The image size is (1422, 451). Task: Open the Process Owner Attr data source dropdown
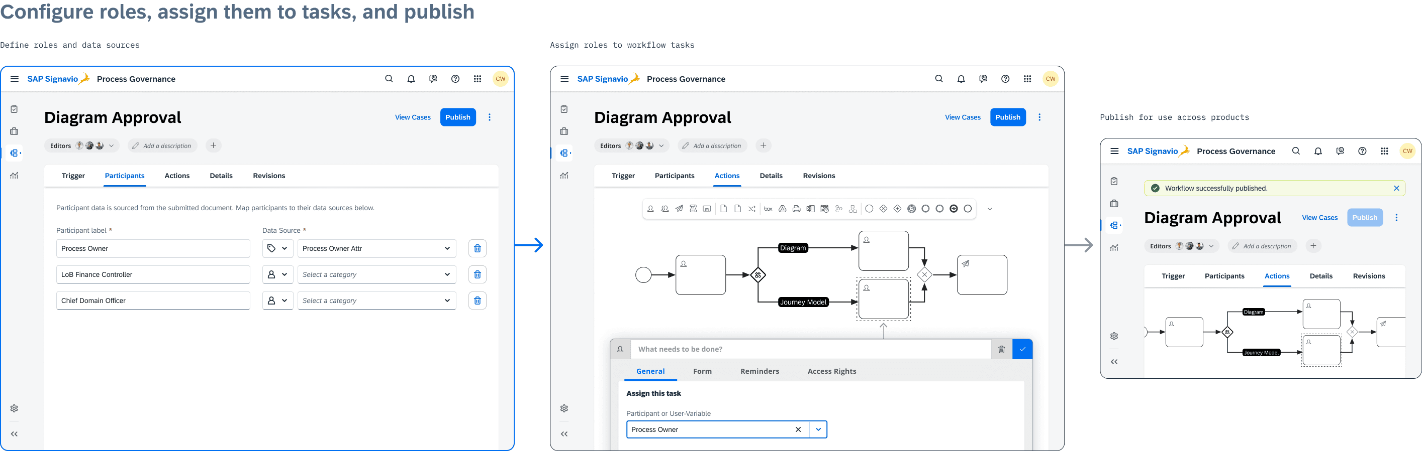[376, 248]
